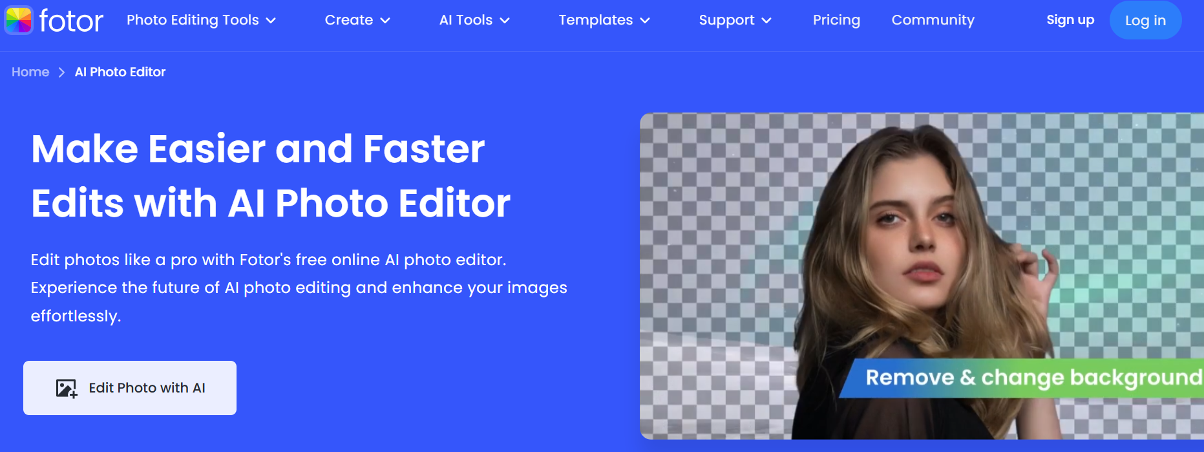The width and height of the screenshot is (1204, 452).
Task: Click the chevron beside Photo Editing Tools
Action: (271, 21)
